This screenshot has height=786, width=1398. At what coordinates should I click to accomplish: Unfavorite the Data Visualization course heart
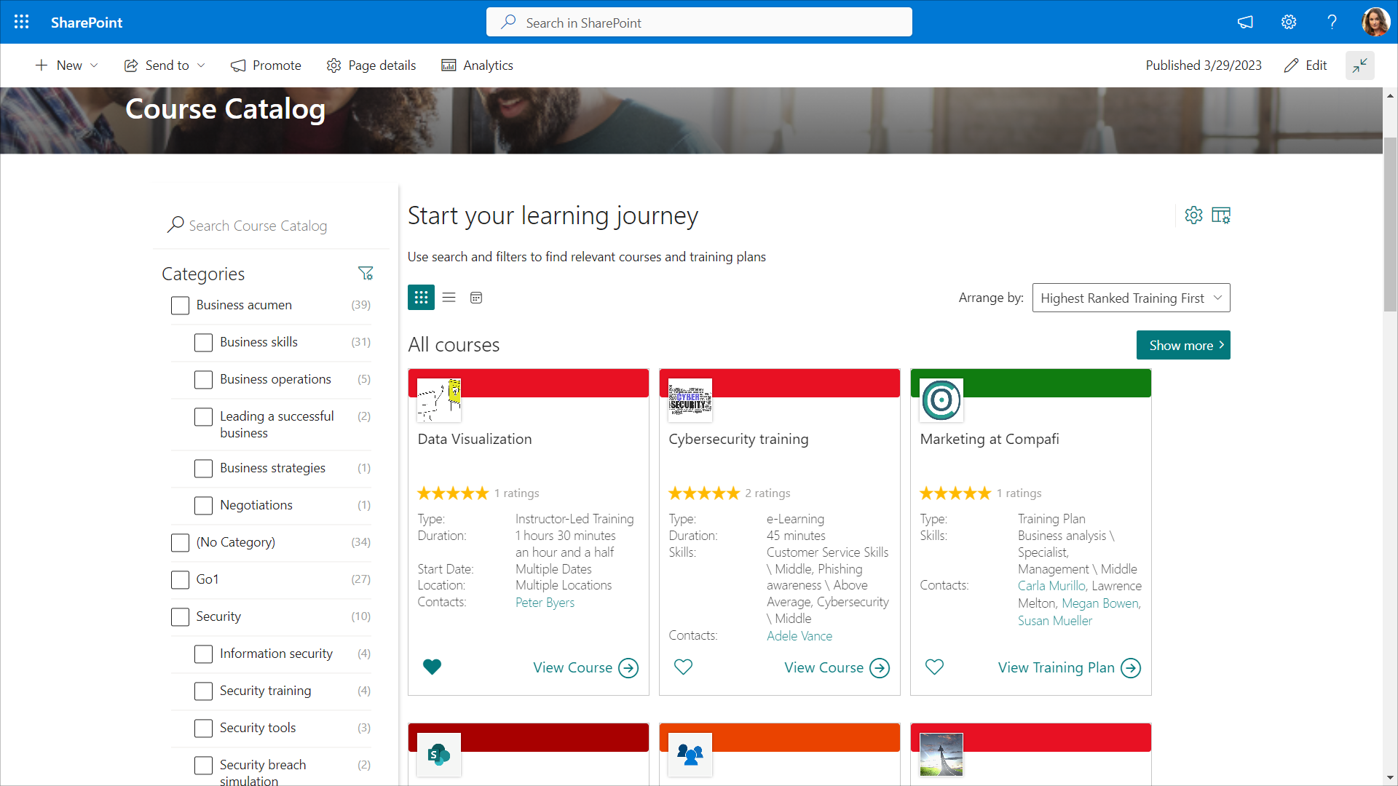tap(432, 667)
